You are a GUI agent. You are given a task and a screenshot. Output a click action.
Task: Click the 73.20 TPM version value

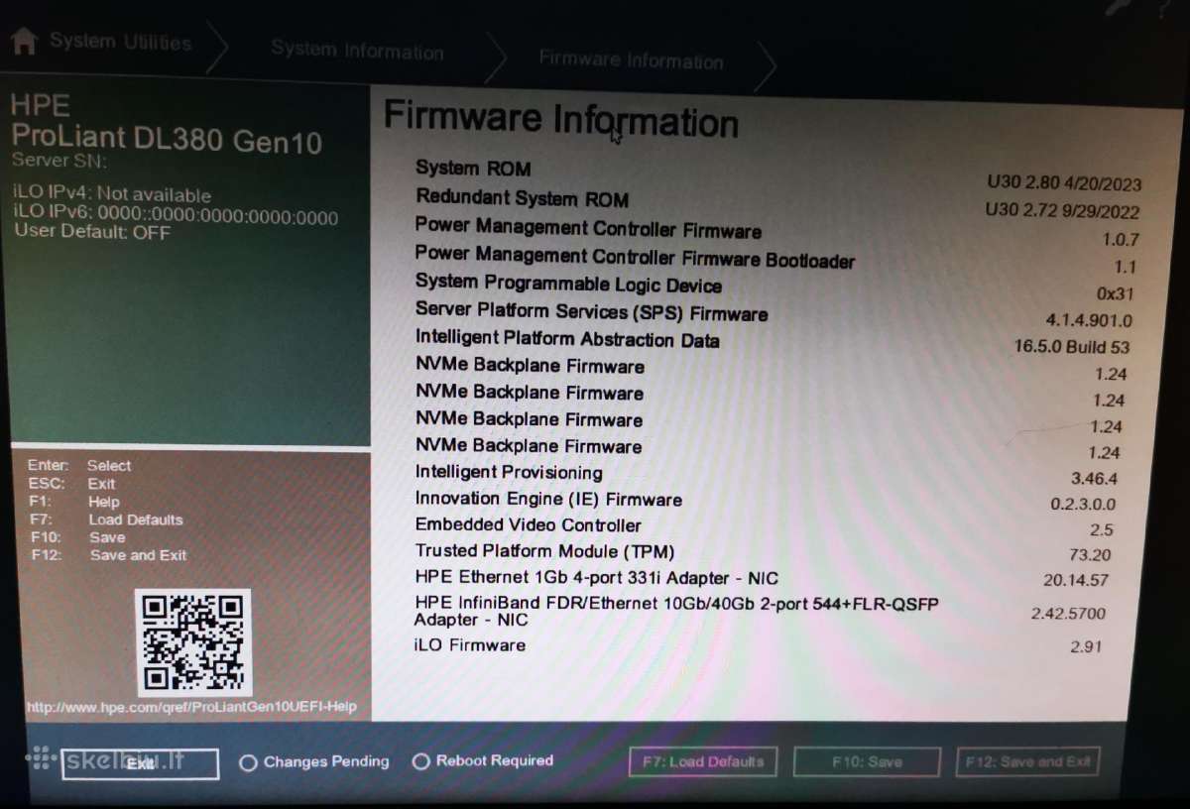(1091, 555)
